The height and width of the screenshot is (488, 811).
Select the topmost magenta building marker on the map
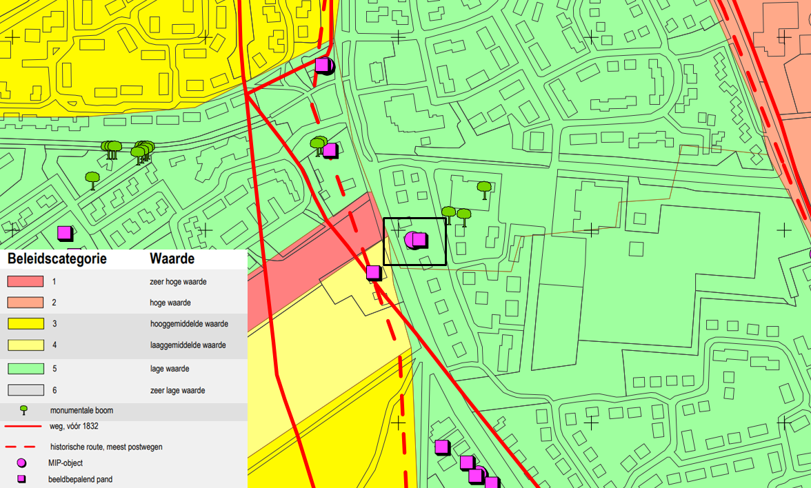coord(323,65)
